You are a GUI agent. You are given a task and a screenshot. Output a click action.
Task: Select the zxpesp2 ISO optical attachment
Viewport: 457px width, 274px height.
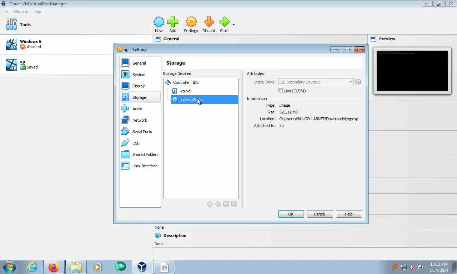(205, 100)
